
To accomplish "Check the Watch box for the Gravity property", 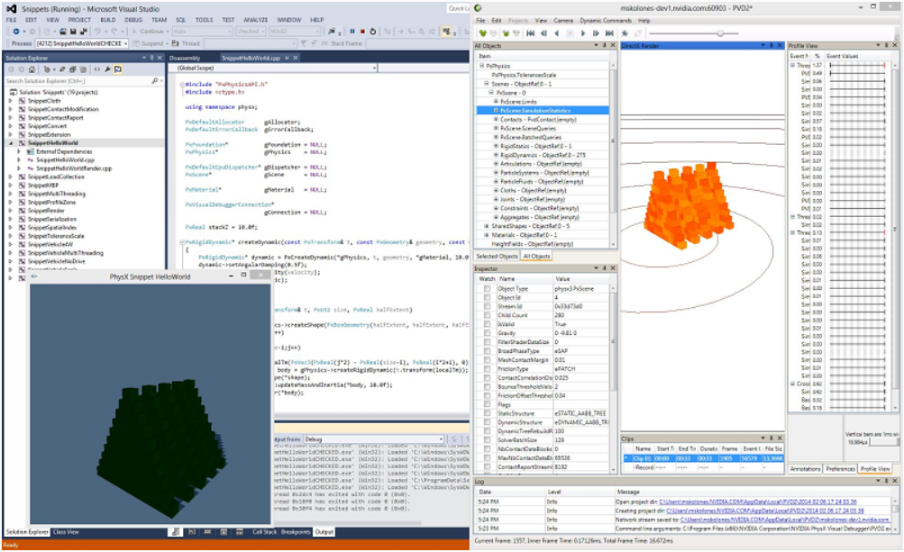I will click(x=487, y=332).
